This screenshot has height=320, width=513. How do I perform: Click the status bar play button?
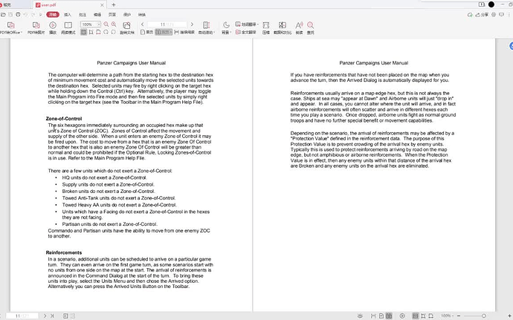click(402, 316)
